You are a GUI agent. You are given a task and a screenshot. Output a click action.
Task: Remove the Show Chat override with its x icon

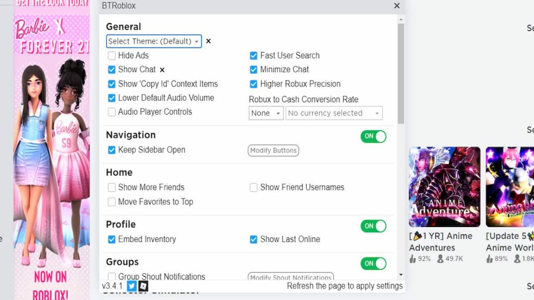coord(162,69)
